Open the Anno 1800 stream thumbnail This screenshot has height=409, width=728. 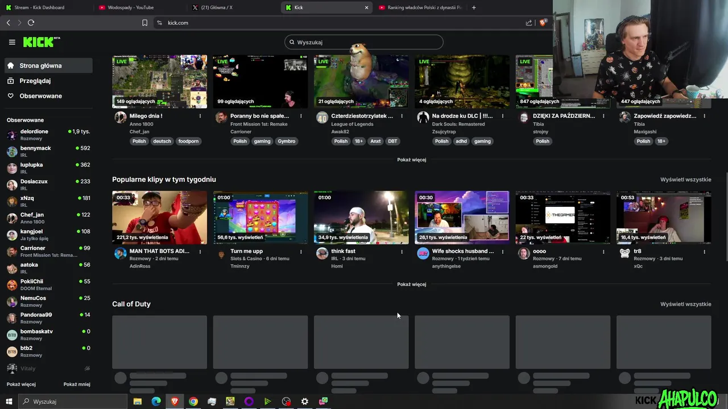[x=159, y=81]
